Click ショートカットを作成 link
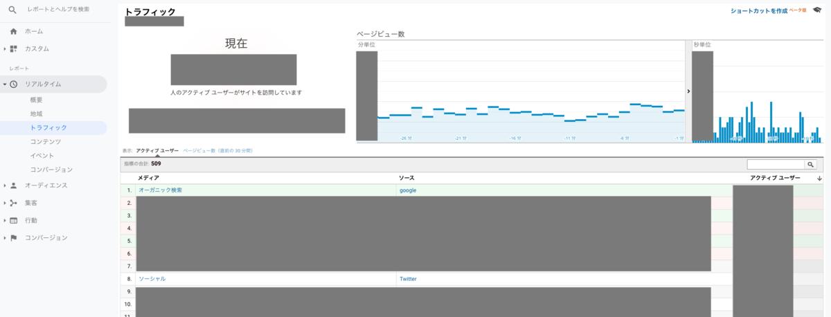Viewport: 831px width, 317px height. (759, 11)
